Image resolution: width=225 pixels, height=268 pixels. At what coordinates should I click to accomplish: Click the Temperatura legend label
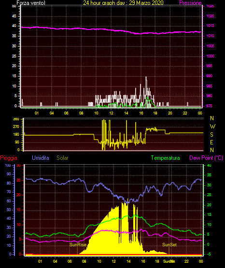(x=166, y=158)
